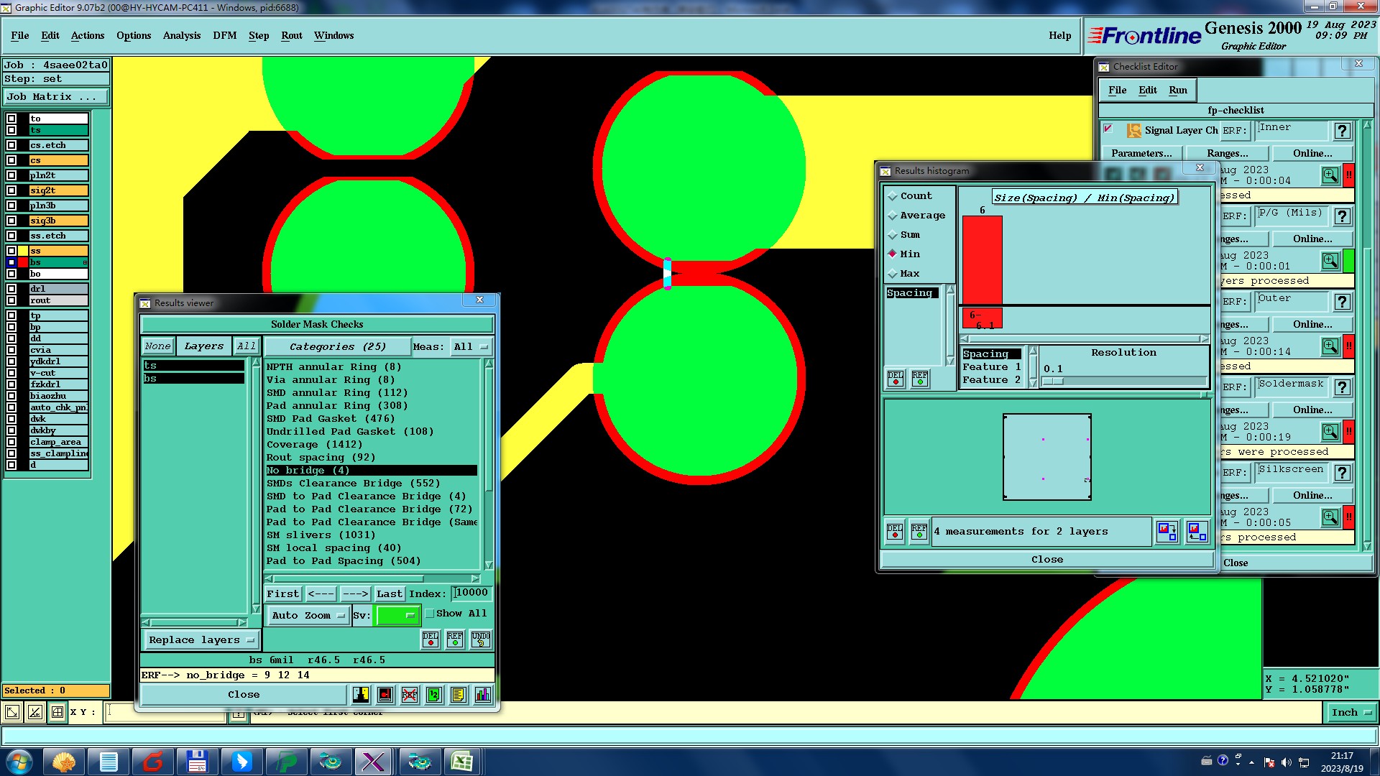Select the Average radio option
Image resolution: width=1380 pixels, height=776 pixels.
[893, 216]
